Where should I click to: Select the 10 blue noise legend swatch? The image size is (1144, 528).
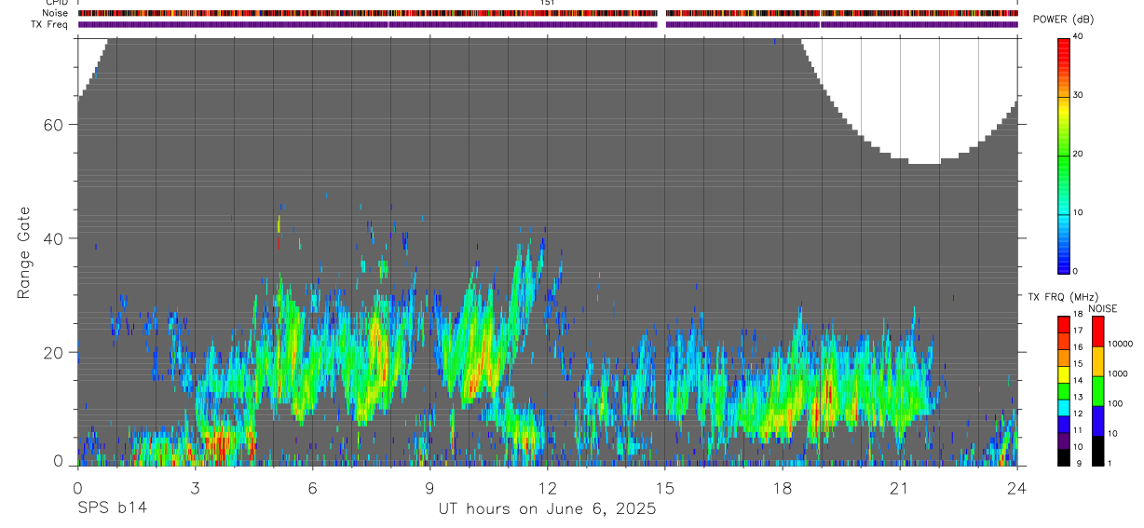[1097, 421]
